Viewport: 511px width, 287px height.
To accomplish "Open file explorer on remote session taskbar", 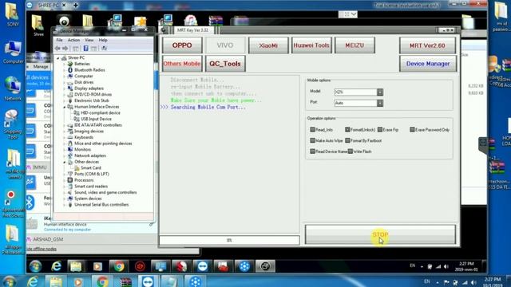I will (76, 266).
